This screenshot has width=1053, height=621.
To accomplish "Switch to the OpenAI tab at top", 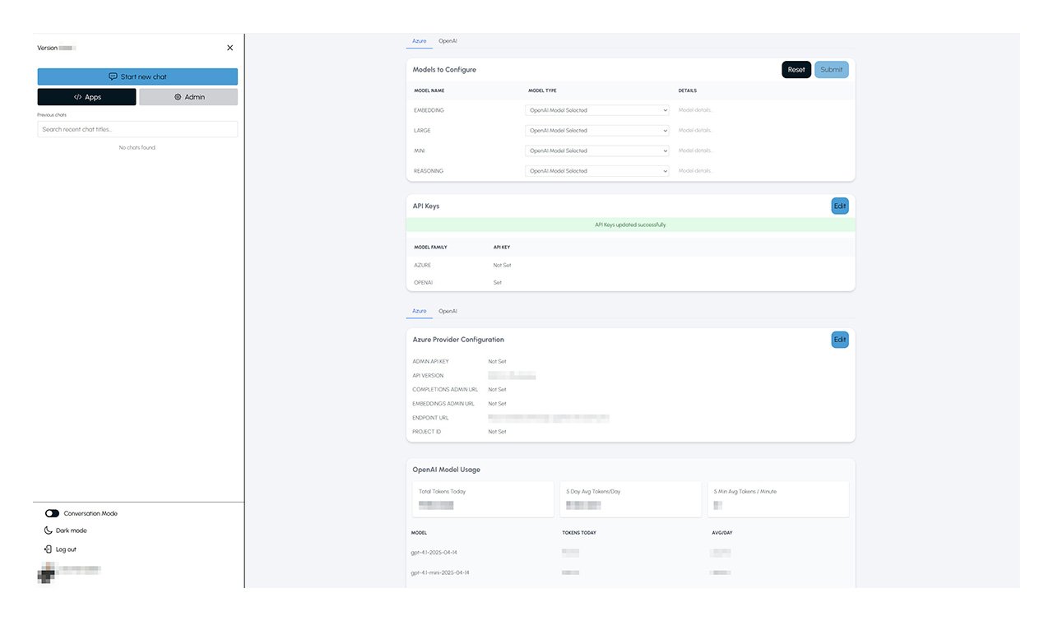I will point(448,40).
